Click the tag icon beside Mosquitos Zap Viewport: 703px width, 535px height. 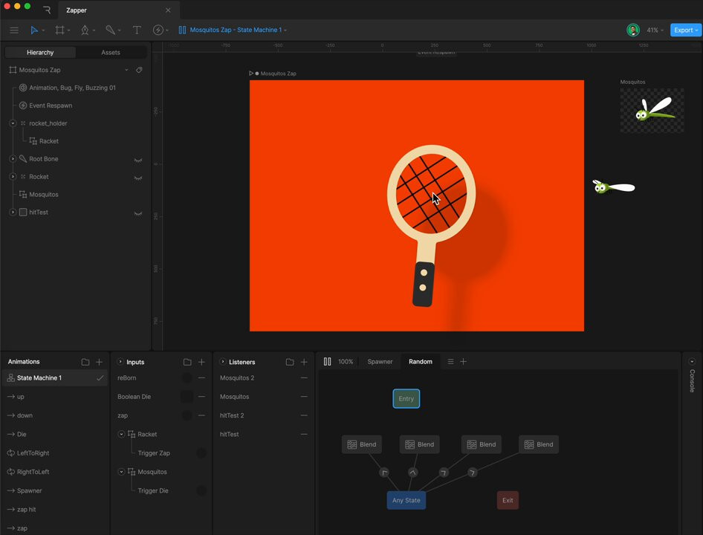(x=139, y=70)
